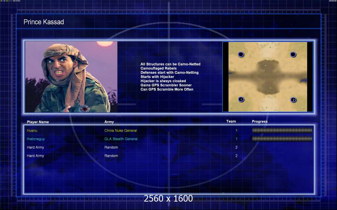Screen dimensions: 337x210
Task: Click the GLA Stealth General army entry
Action: pyautogui.click(x=121, y=139)
